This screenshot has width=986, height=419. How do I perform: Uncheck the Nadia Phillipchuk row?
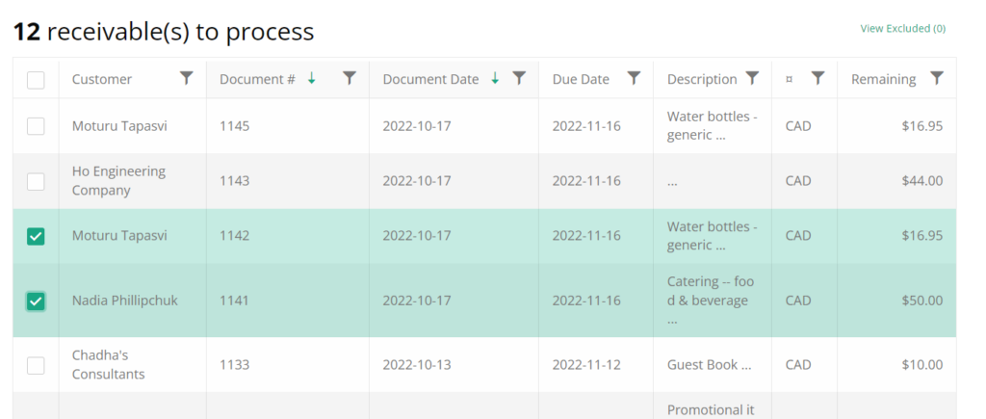pyautogui.click(x=36, y=301)
